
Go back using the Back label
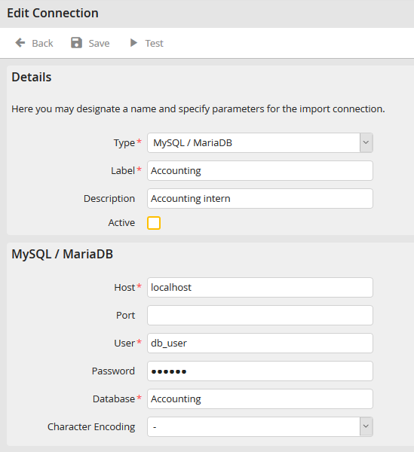click(42, 43)
